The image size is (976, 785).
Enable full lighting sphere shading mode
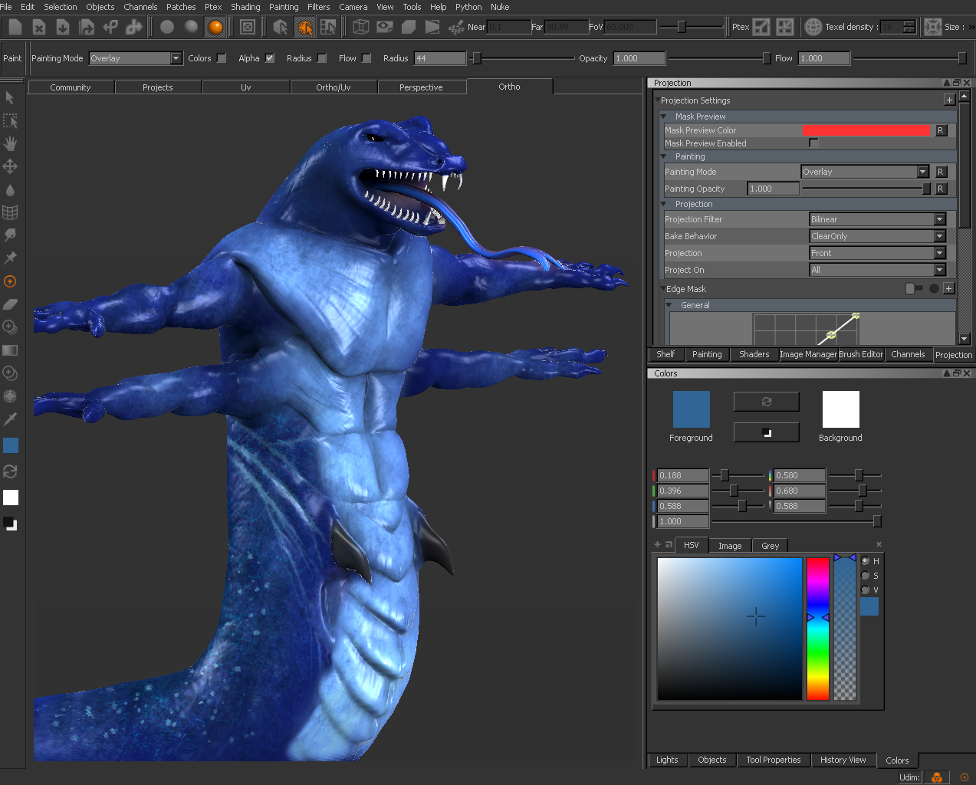point(215,27)
